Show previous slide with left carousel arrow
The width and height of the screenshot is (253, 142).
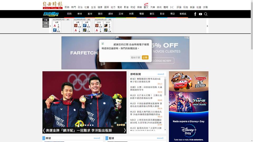click(x=44, y=130)
